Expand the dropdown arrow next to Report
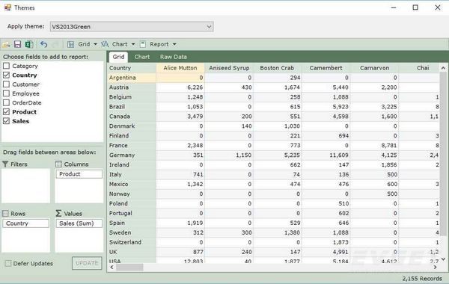 pos(174,44)
